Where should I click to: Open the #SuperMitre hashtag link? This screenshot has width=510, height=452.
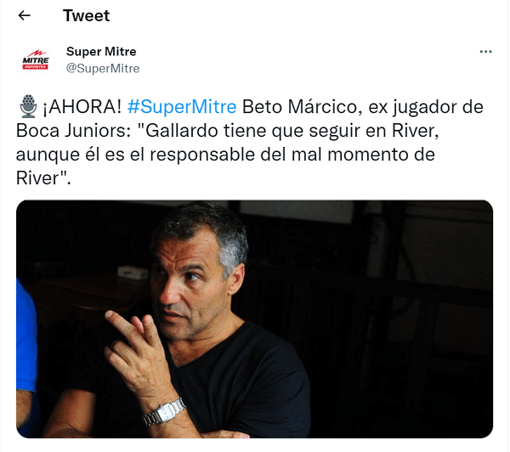(x=182, y=107)
